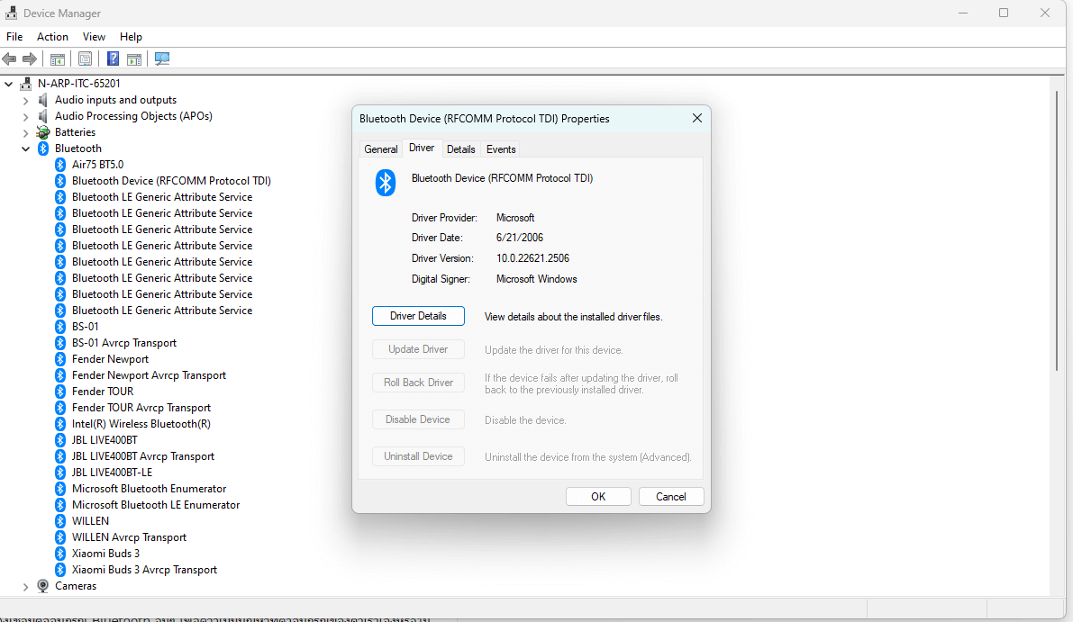
Task: Click the Bluetooth icon beside Fender TOUR Avrcp Transport
Action: click(60, 408)
